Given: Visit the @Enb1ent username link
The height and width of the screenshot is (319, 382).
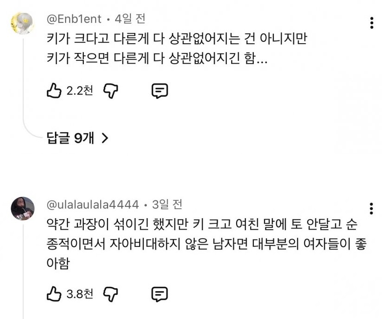Looking at the screenshot, I should [x=74, y=19].
